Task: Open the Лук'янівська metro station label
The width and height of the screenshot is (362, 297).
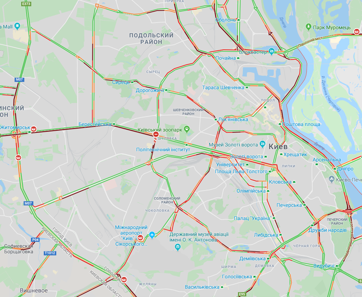Action: [x=233, y=119]
